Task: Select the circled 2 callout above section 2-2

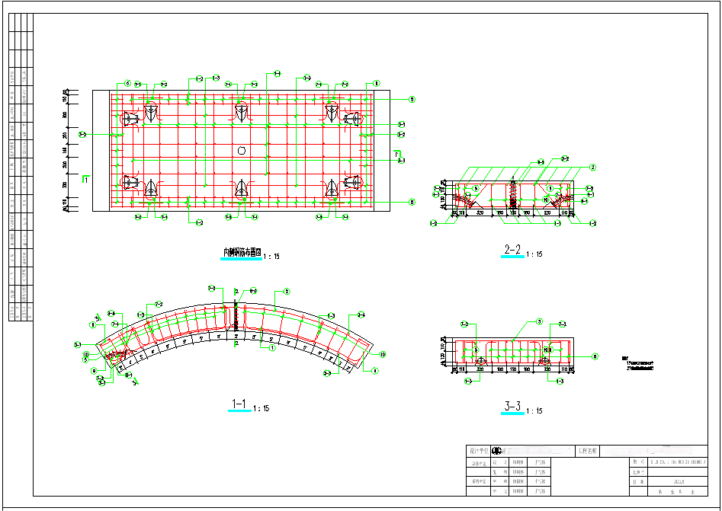Action: pyautogui.click(x=592, y=167)
